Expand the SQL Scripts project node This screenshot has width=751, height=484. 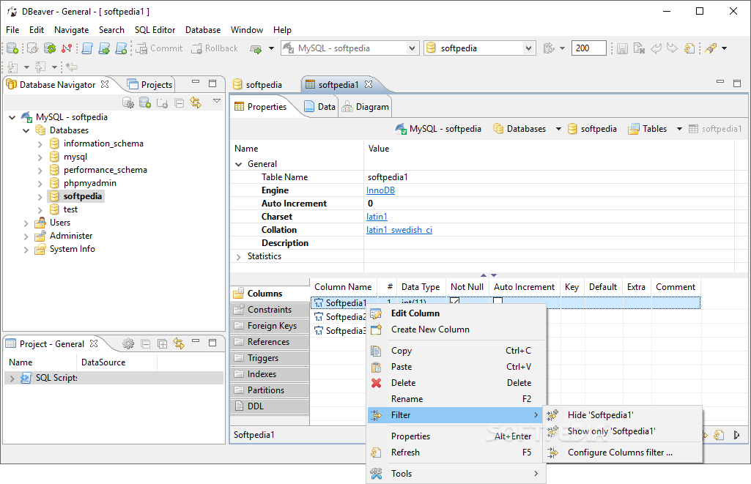pos(12,379)
